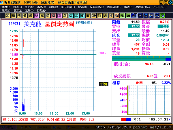Click the red-blue indicator in status bar
Image resolution: width=173 pixels, height=130 pixels.
pos(126,120)
